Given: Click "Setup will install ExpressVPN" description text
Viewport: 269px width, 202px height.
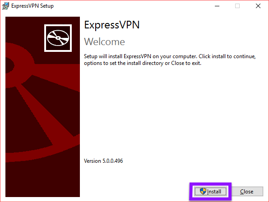Looking at the screenshot, I should tap(117, 56).
